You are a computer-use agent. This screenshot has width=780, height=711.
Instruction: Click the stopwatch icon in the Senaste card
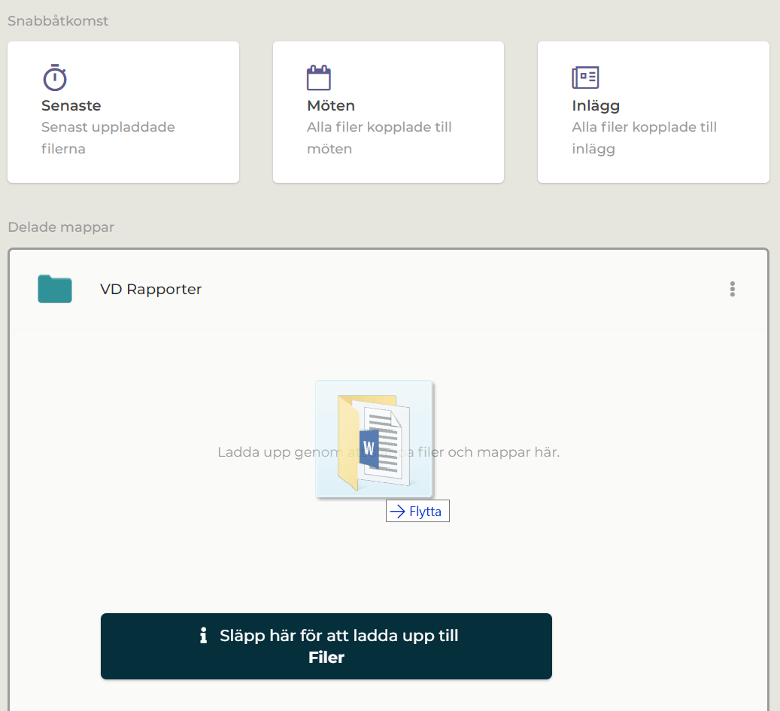(x=54, y=77)
